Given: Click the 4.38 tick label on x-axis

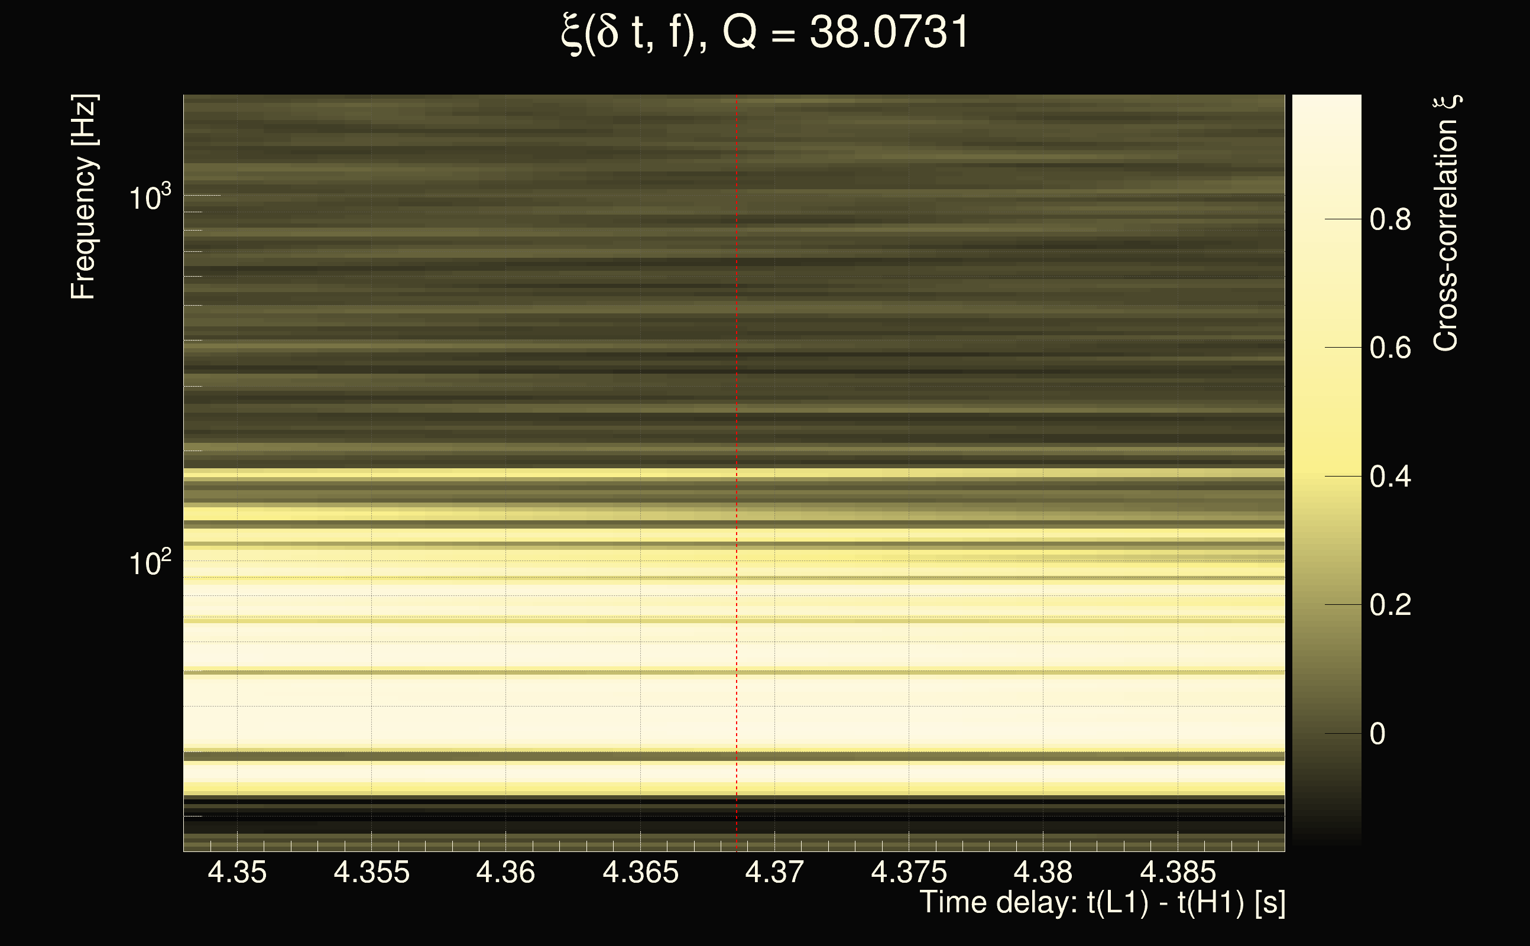Looking at the screenshot, I should (x=1043, y=872).
